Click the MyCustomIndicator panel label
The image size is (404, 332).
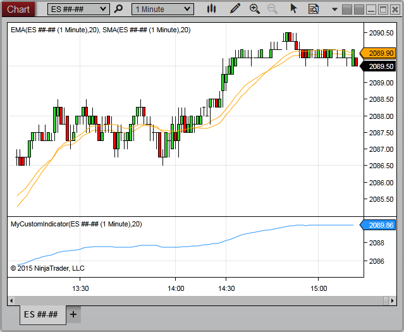pyautogui.click(x=76, y=224)
